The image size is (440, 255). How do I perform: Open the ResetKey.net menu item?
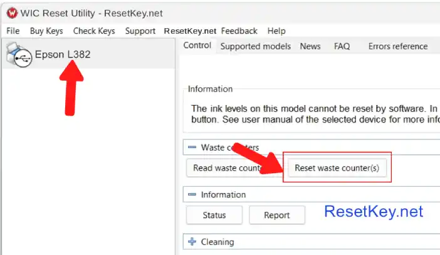(x=190, y=31)
